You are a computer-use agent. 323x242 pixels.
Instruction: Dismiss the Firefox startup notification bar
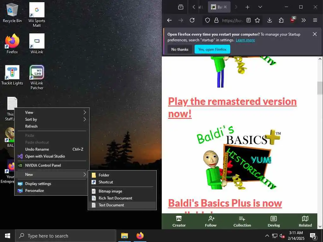coord(314,34)
